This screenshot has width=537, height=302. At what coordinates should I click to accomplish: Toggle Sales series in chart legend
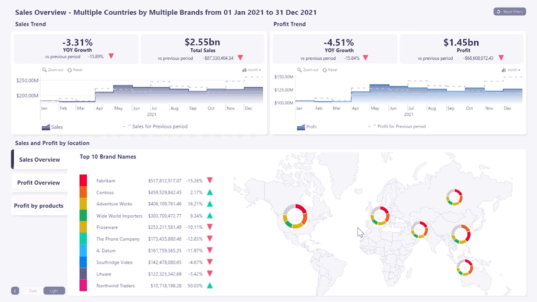[x=53, y=127]
